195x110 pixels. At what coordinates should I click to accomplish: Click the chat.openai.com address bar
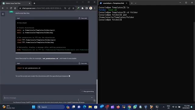click(x=42, y=8)
